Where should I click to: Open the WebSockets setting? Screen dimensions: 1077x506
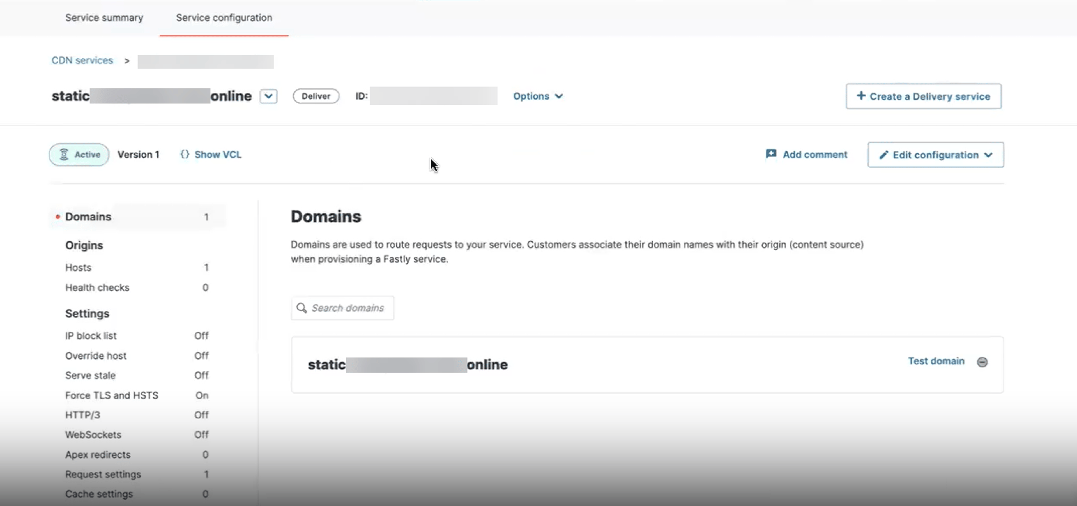(137, 435)
